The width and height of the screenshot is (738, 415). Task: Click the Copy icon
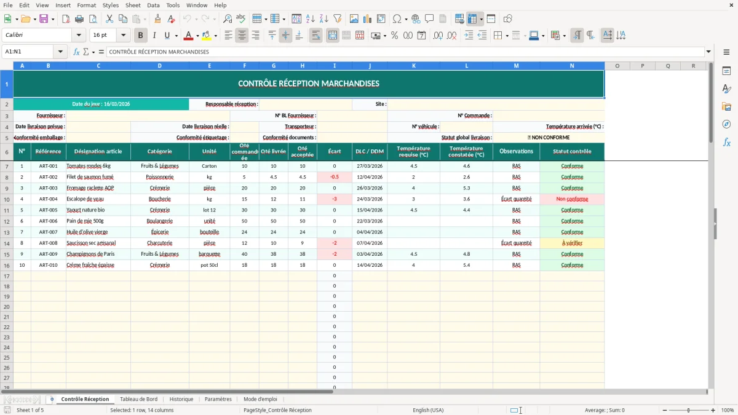tap(123, 19)
